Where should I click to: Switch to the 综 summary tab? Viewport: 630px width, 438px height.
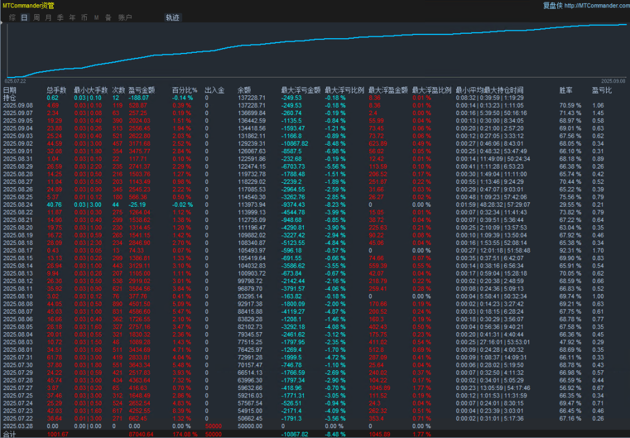tap(12, 18)
